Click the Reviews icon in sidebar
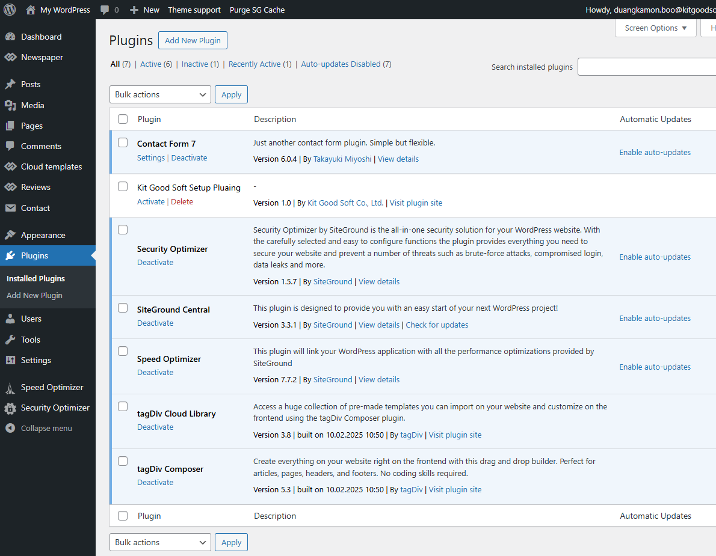The width and height of the screenshot is (716, 556). pos(10,187)
